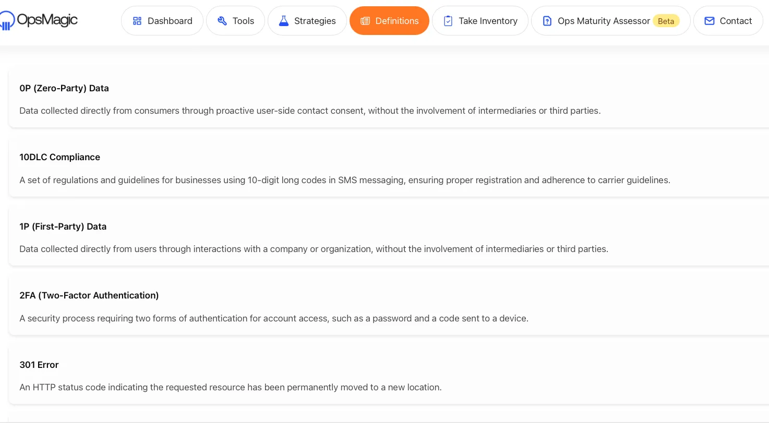Click the 2FA (Two-Factor Authentication) card
The width and height of the screenshot is (769, 430).
pyautogui.click(x=389, y=306)
